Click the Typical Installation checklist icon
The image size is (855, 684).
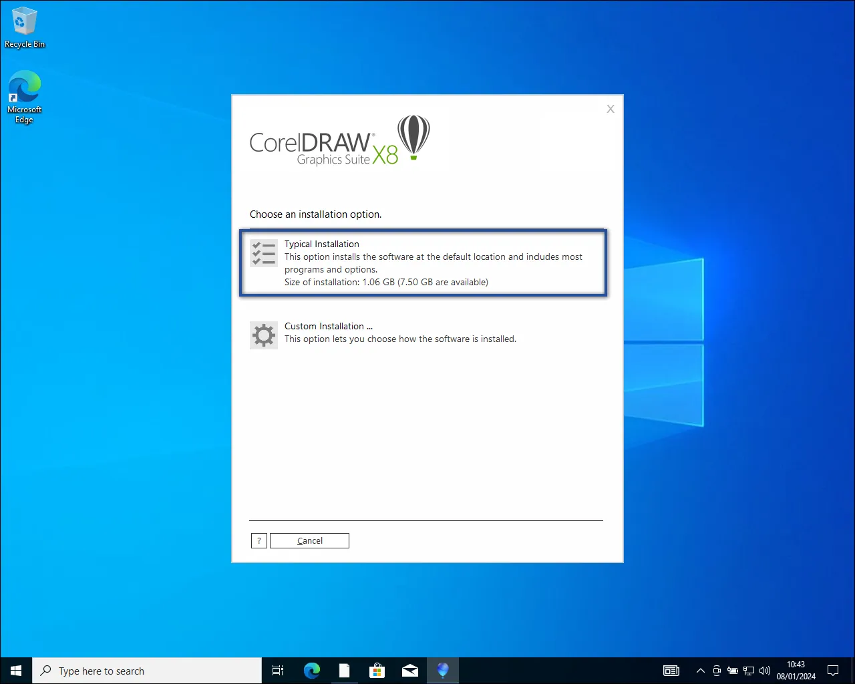[x=264, y=254]
